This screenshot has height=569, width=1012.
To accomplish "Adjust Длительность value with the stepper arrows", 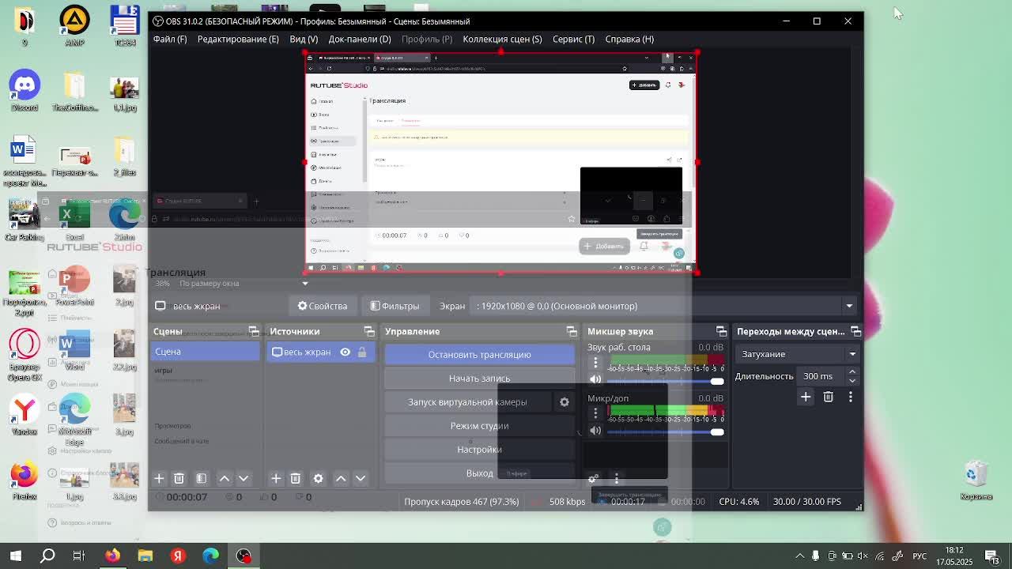I will click(x=852, y=376).
